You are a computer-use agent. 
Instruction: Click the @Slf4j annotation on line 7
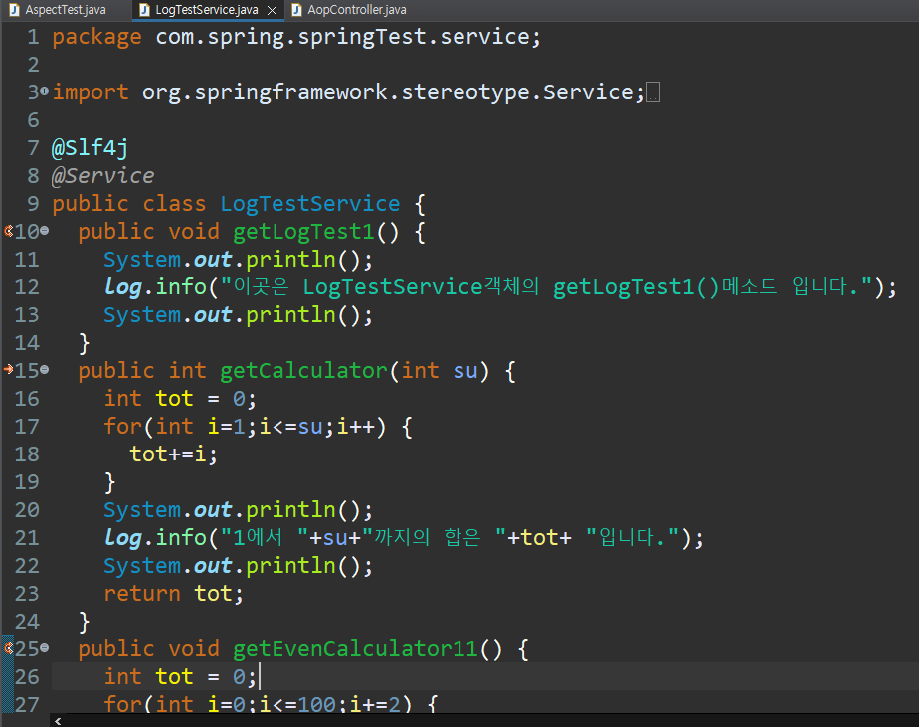tap(90, 148)
